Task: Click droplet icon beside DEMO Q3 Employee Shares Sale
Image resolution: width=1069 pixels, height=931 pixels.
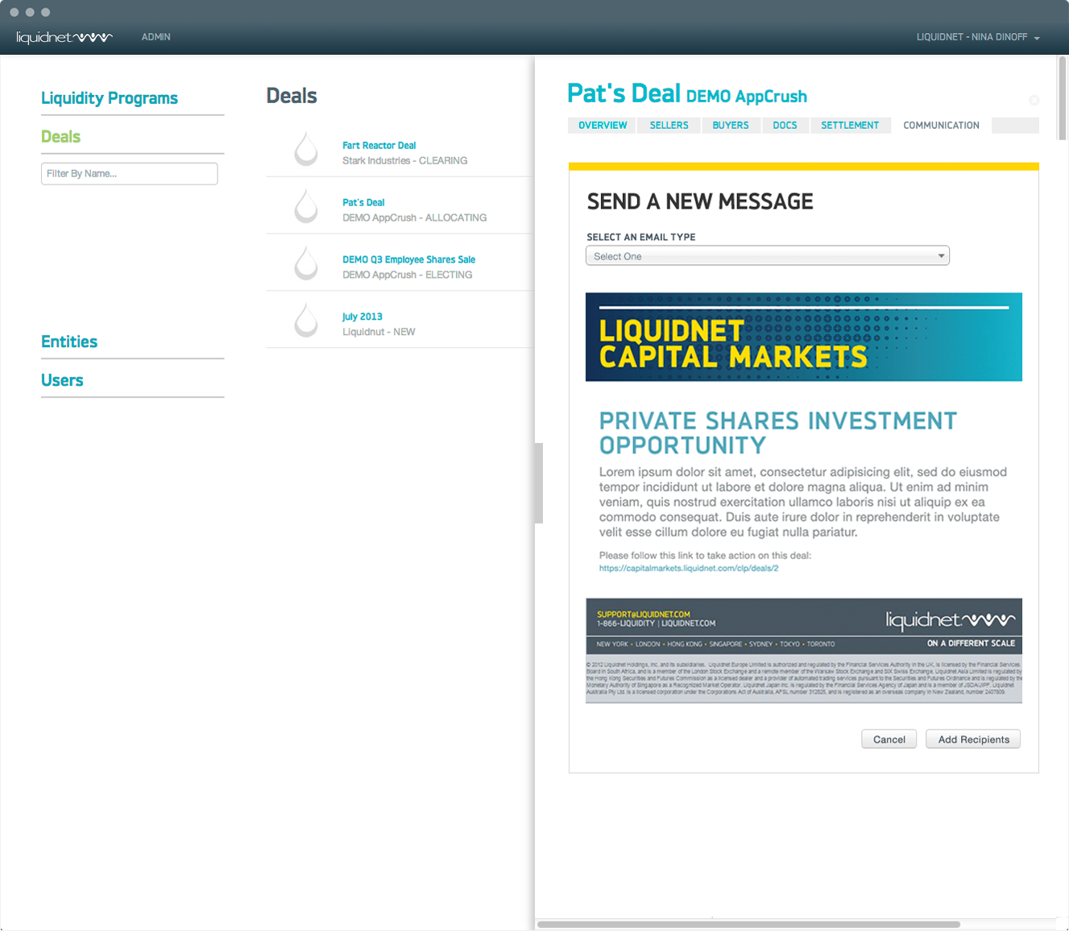Action: click(x=306, y=263)
